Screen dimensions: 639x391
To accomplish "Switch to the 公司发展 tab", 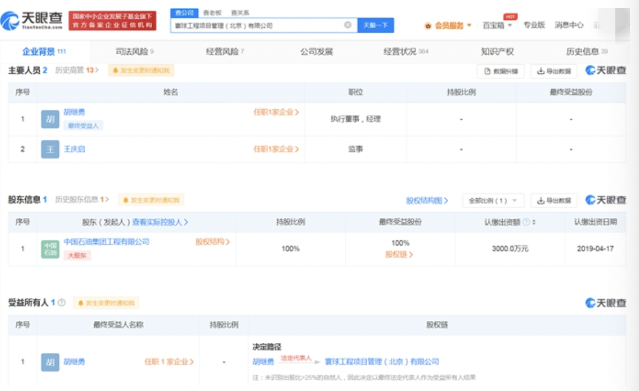I will click(x=316, y=51).
